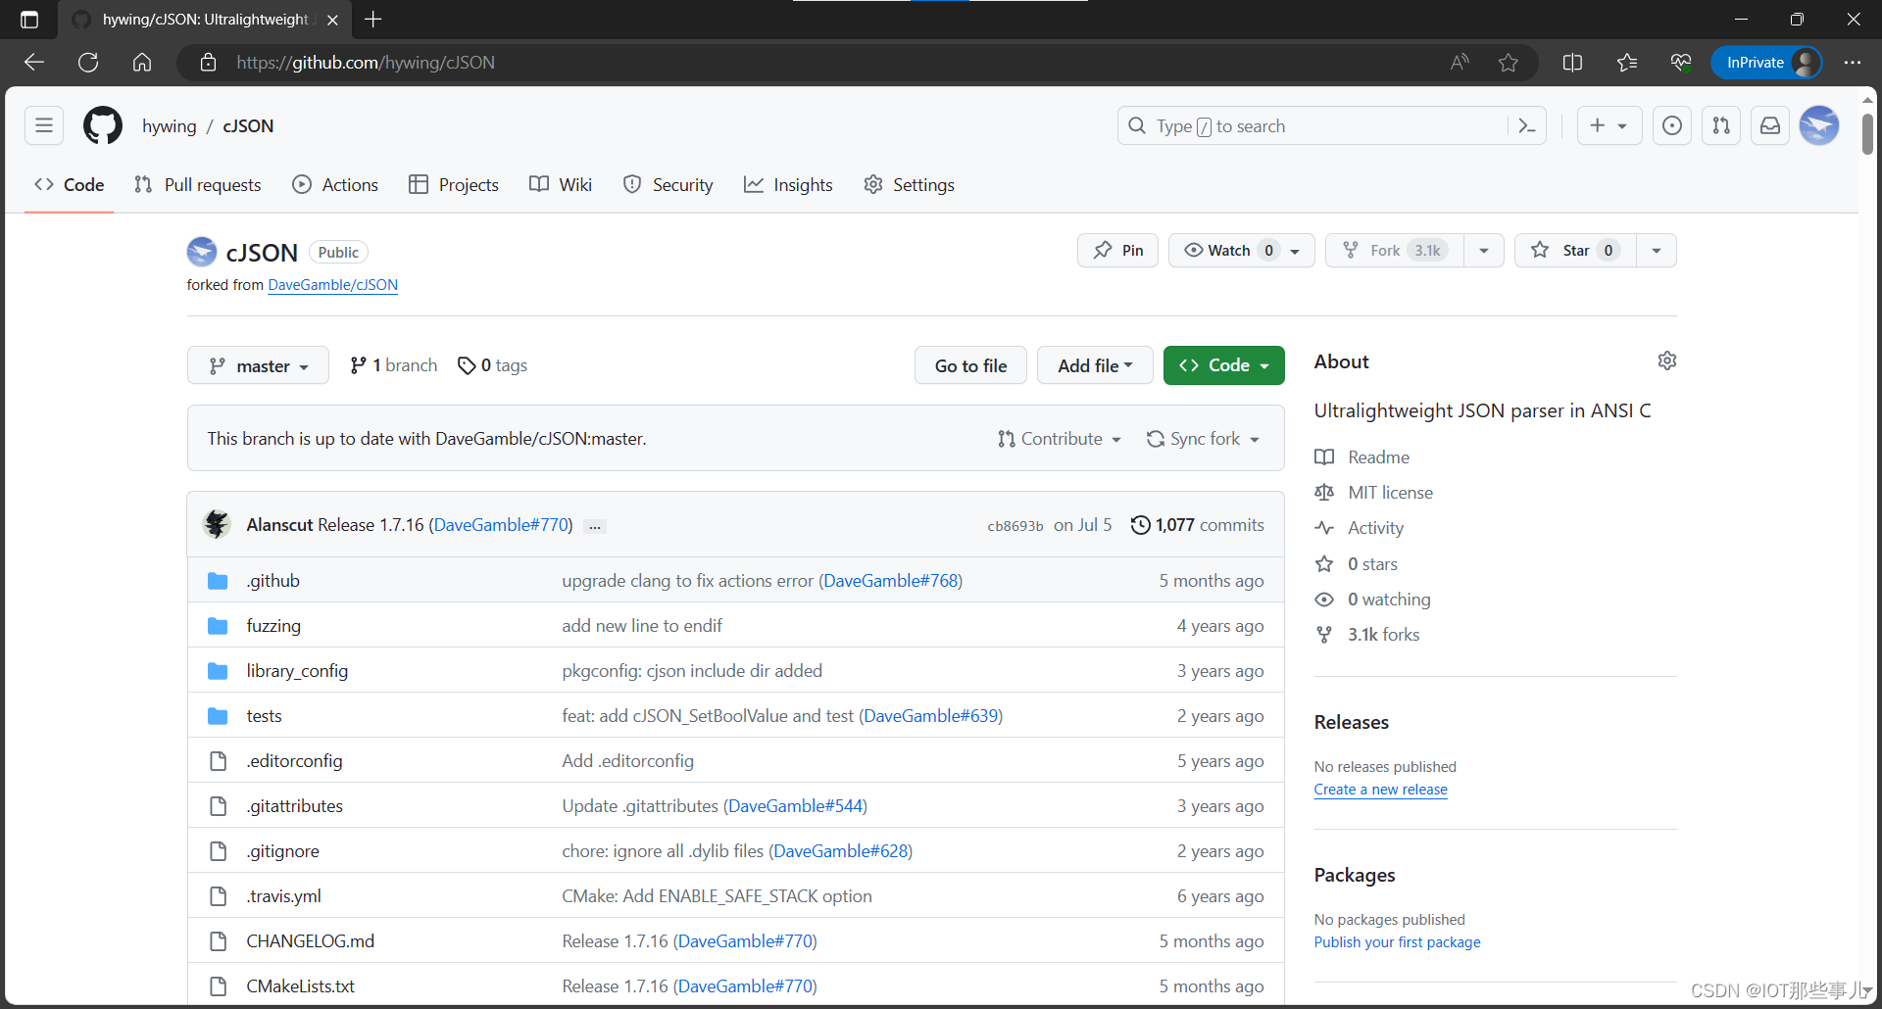
Task: Open the MIT license link
Action: [1374, 493]
